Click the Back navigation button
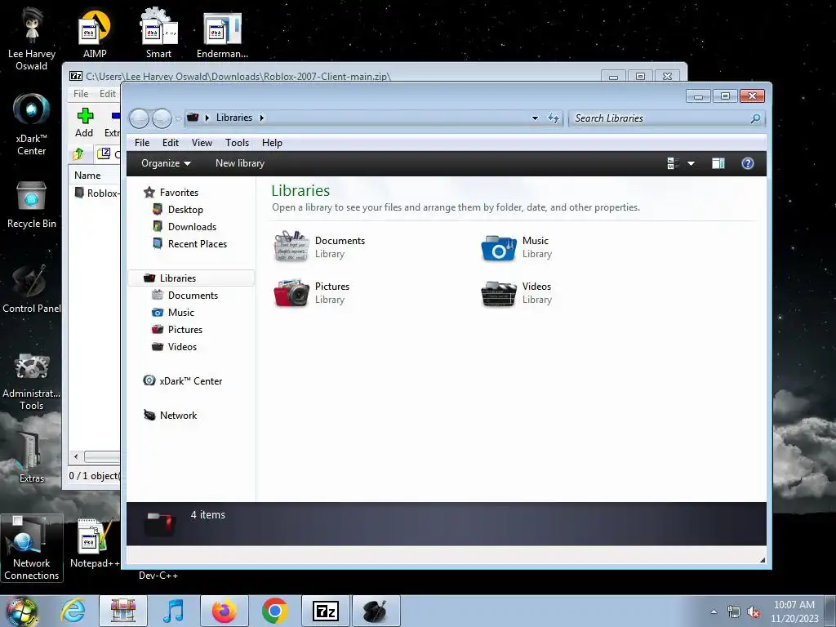This screenshot has width=836, height=627. pyautogui.click(x=139, y=118)
